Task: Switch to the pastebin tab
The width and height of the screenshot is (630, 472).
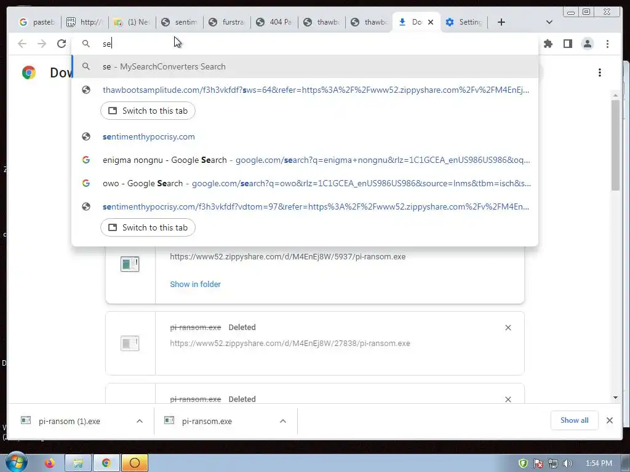Action: tap(37, 22)
